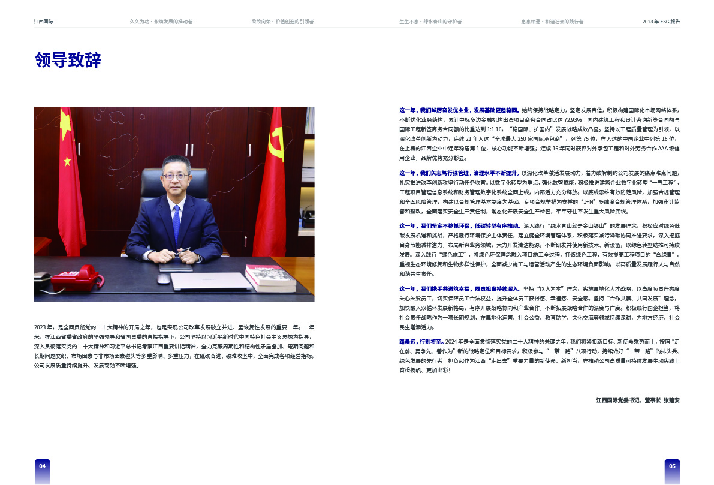Viewport: 714px width, 485px height.
Task: Click the chairman's portrait photo
Action: (174, 204)
